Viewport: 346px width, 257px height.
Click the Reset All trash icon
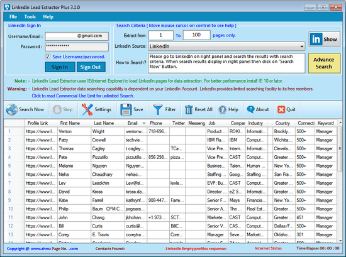[x=189, y=109]
